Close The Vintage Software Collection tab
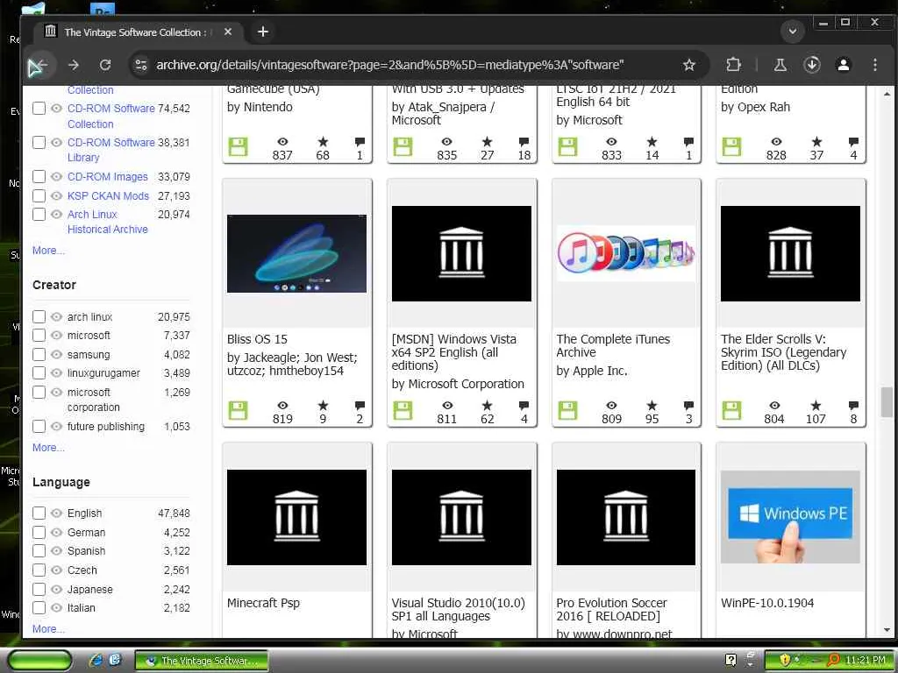Viewport: 898px width, 673px height. pyautogui.click(x=228, y=32)
